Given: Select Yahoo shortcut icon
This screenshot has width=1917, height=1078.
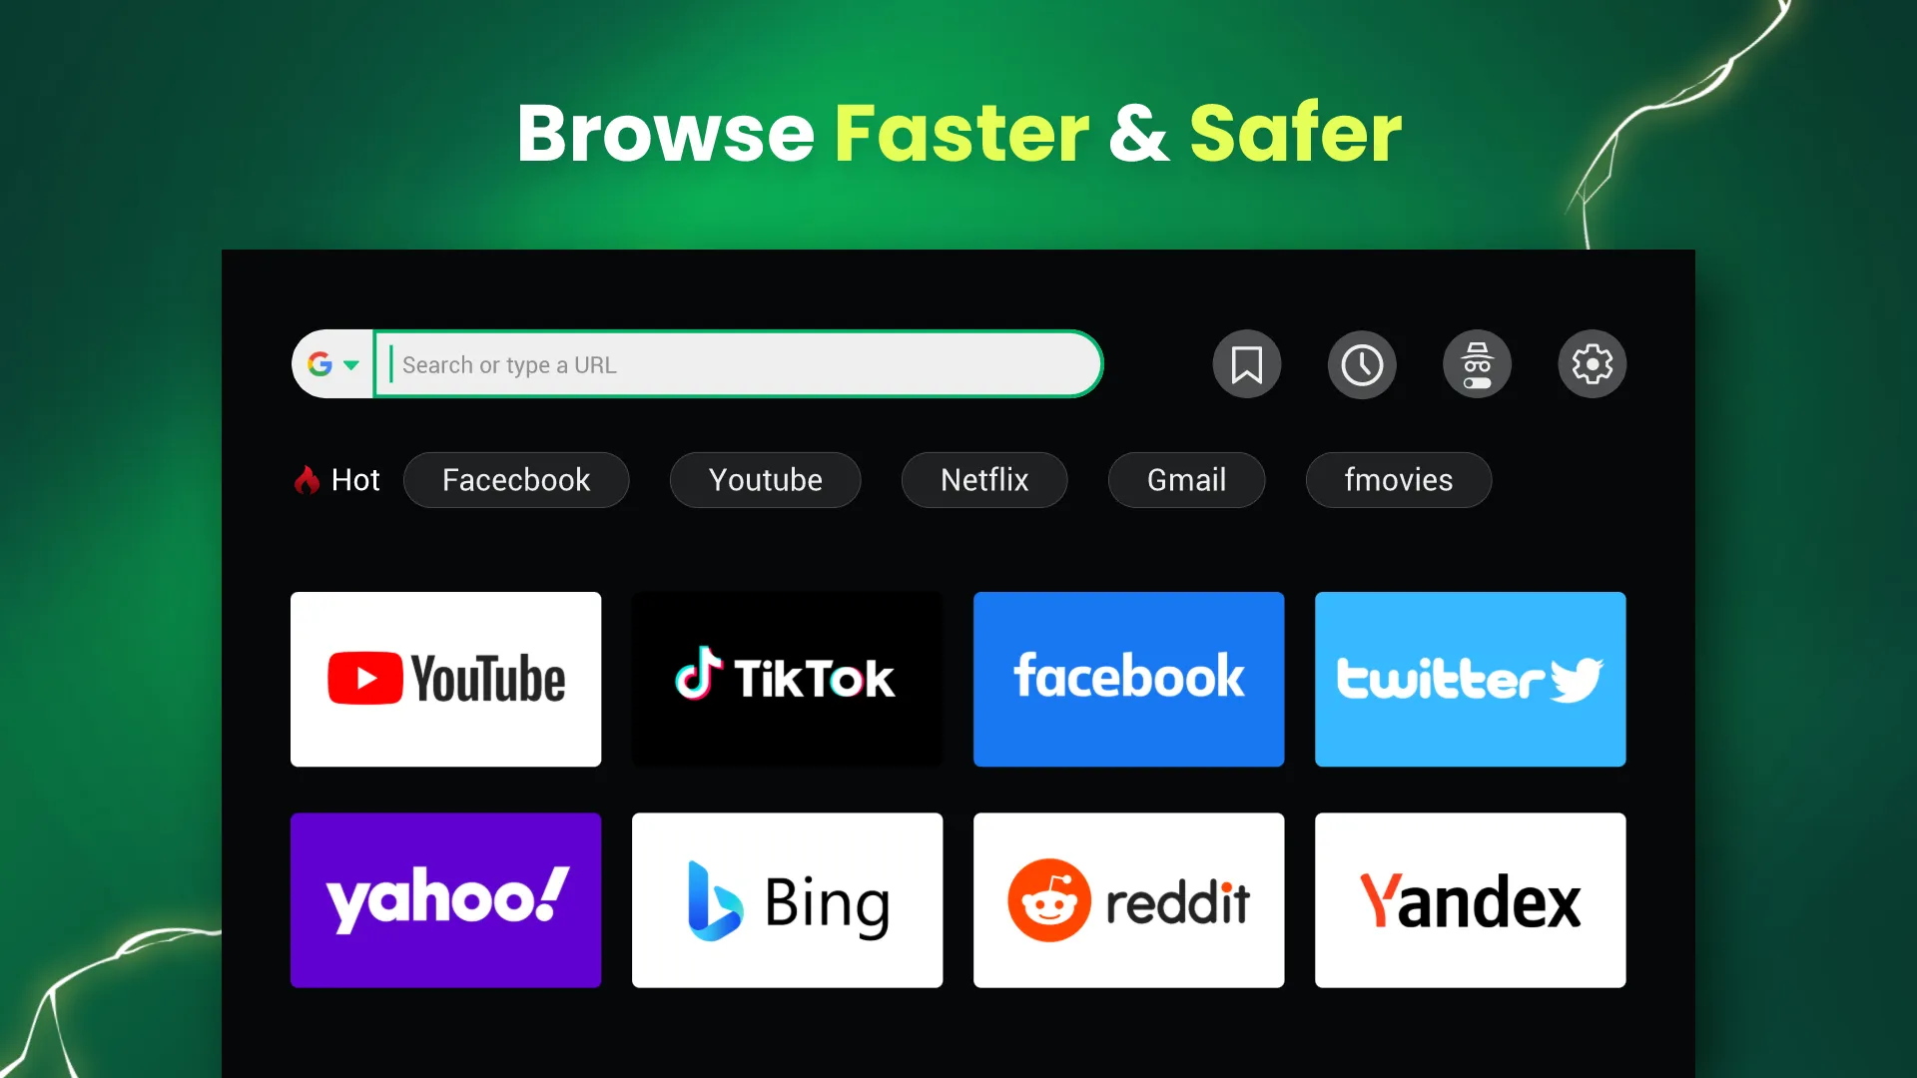Looking at the screenshot, I should click(x=446, y=900).
